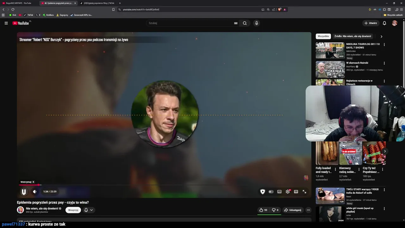Select the 'Źródło: Nie wiem, ale się dowiem!' chip

click(353, 36)
